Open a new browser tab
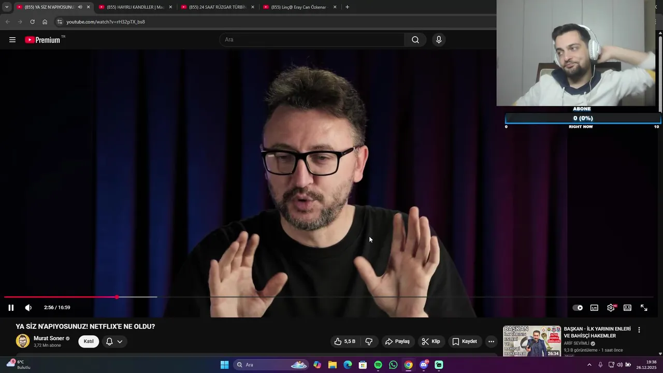The width and height of the screenshot is (663, 373). pyautogui.click(x=347, y=7)
